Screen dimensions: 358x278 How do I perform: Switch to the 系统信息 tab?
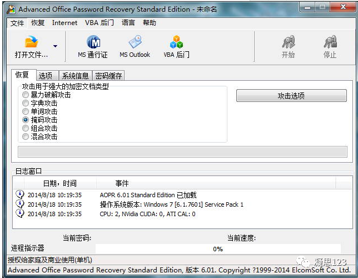click(76, 76)
